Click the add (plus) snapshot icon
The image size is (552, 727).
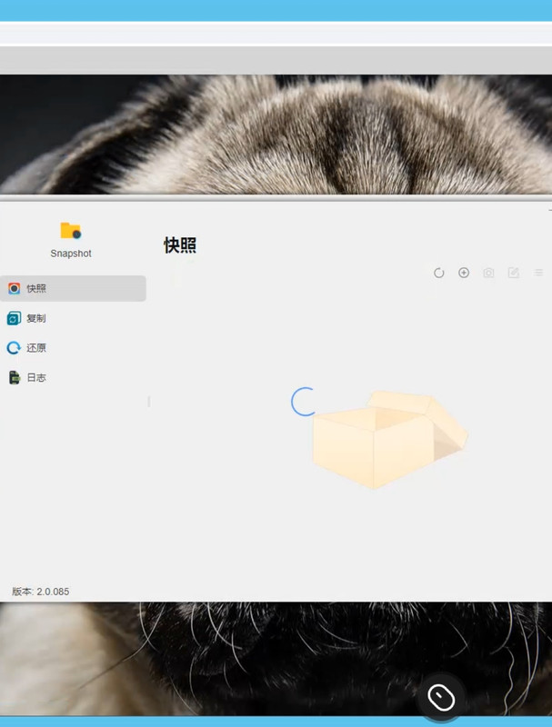tap(464, 273)
